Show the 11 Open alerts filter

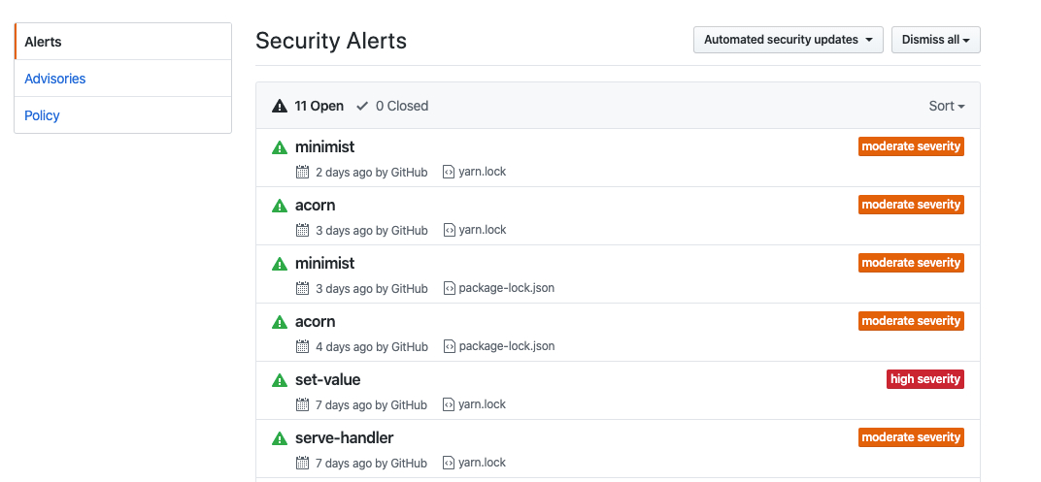click(319, 106)
